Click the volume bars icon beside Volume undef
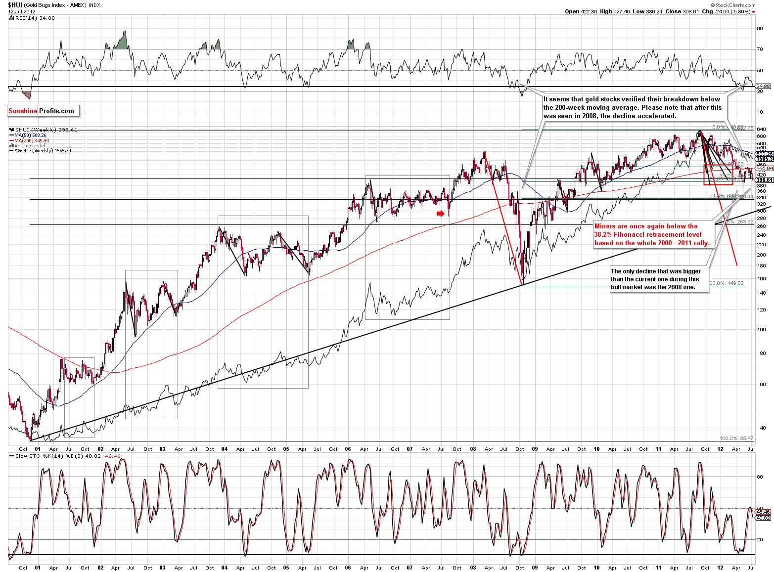 click(12, 145)
